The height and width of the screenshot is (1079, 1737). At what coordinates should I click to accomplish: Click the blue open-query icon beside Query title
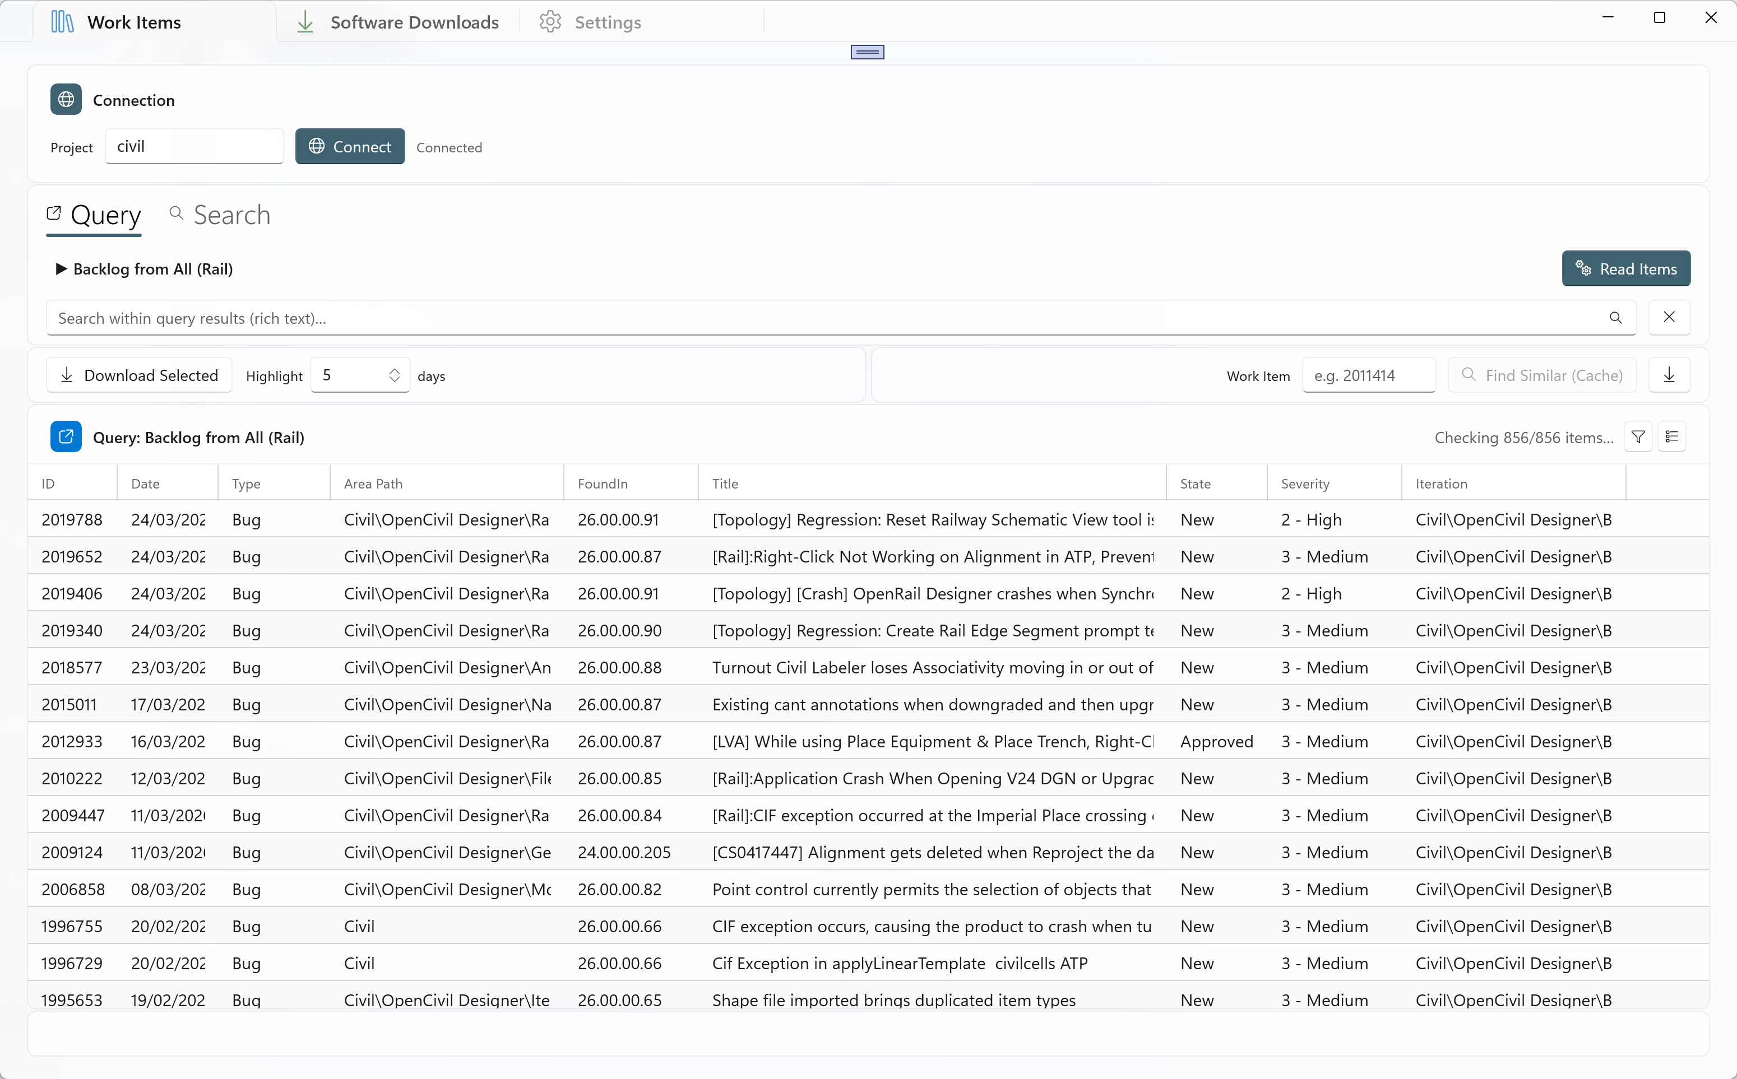pos(66,437)
